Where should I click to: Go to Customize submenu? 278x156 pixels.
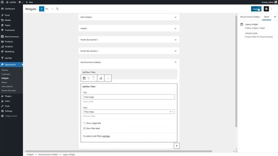6,74
